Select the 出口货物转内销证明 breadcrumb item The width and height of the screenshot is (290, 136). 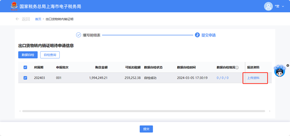(59, 19)
